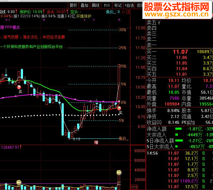The image size is (213, 190).
Task: Click the 净资 value 2.12
Action: click(175, 116)
